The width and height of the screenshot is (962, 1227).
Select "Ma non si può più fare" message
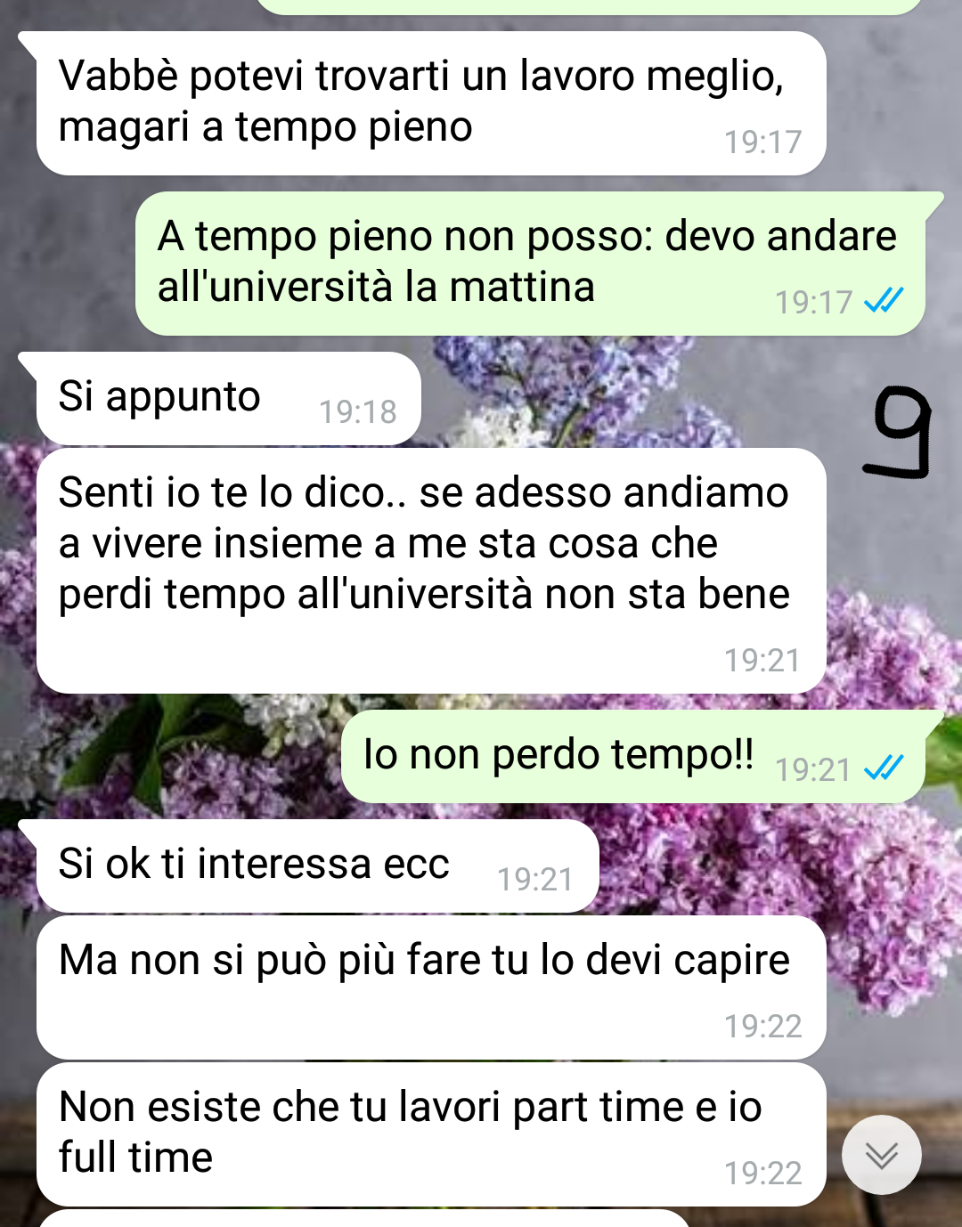[x=431, y=987]
